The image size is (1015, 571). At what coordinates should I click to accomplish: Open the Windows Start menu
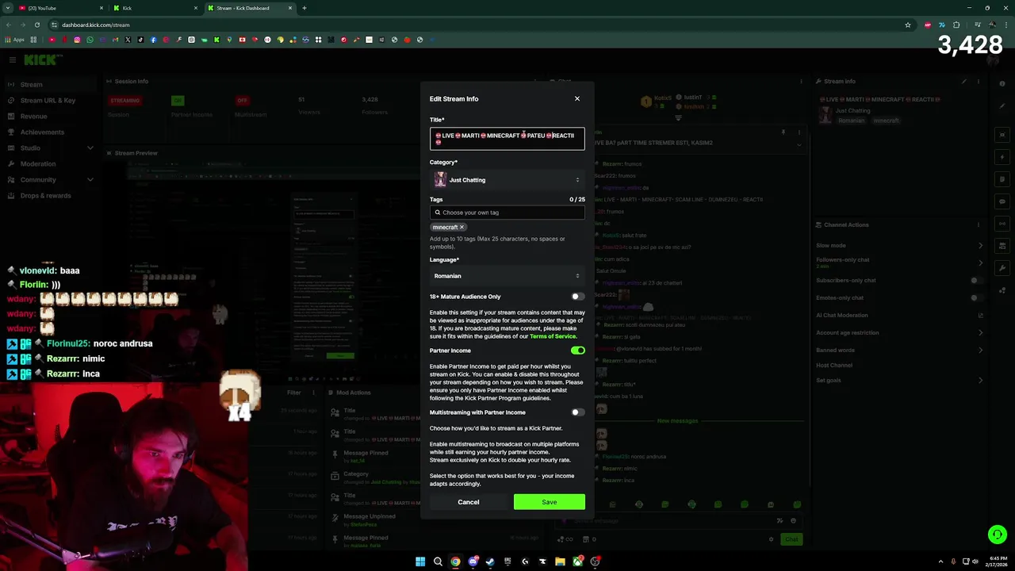[420, 561]
